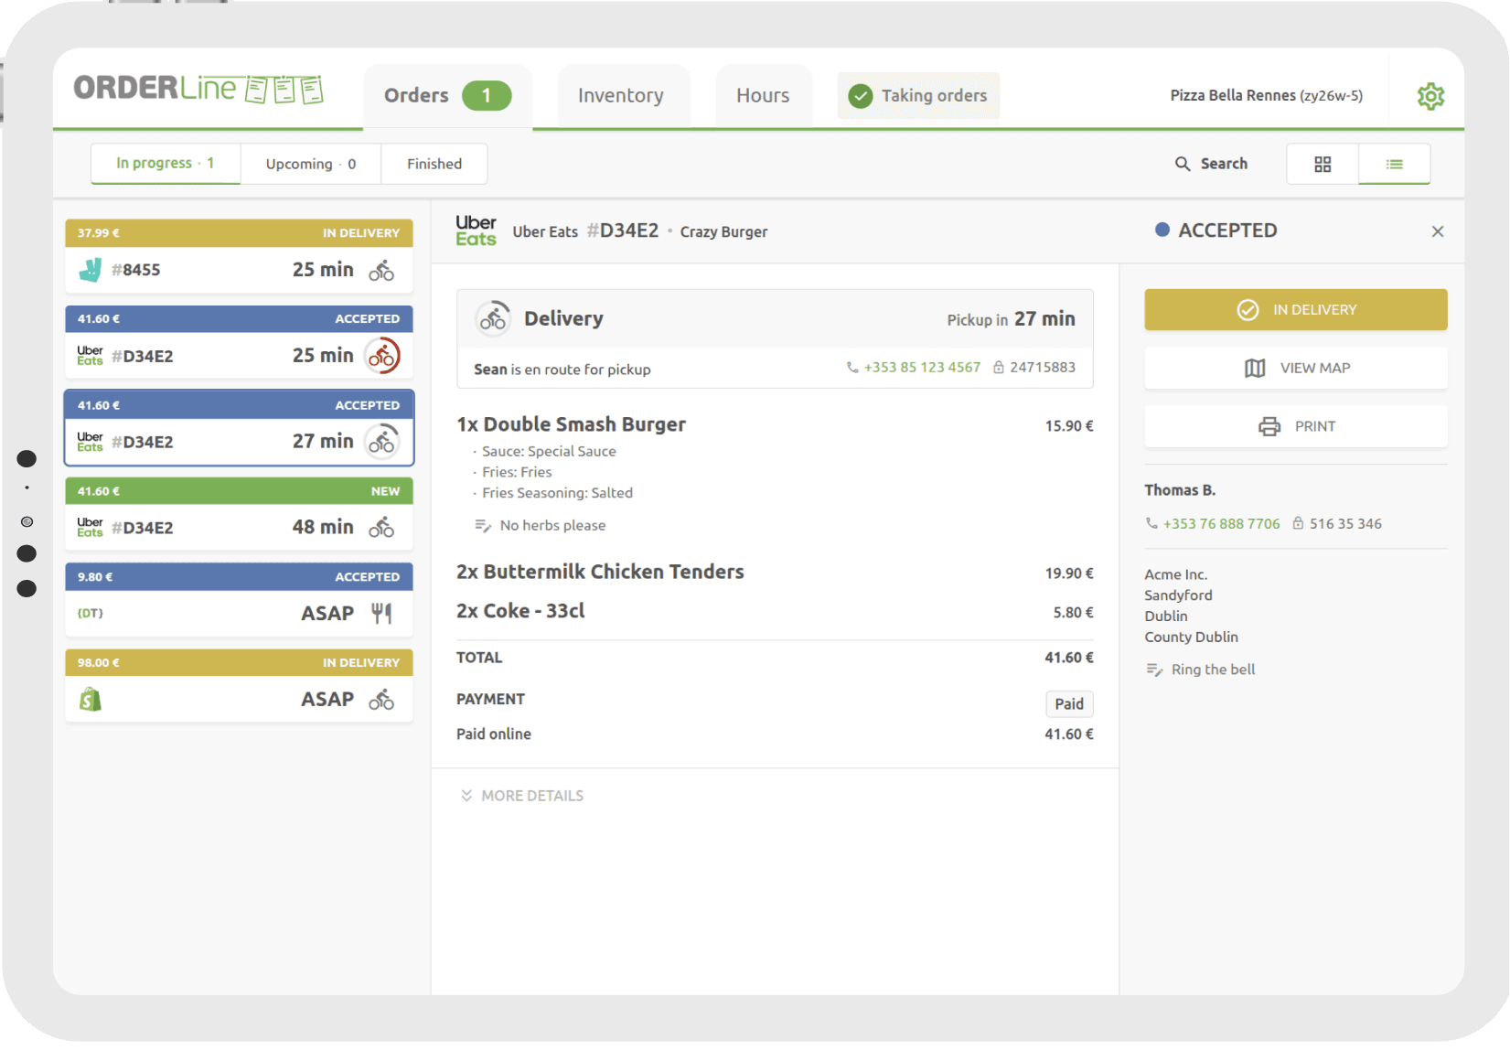The height and width of the screenshot is (1061, 1510).
Task: Print the order ticket
Action: point(1295,426)
